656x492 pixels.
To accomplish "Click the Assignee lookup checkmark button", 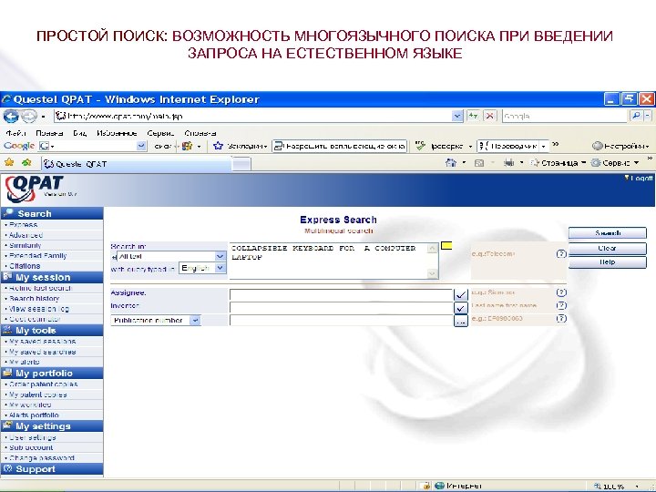I will (461, 295).
